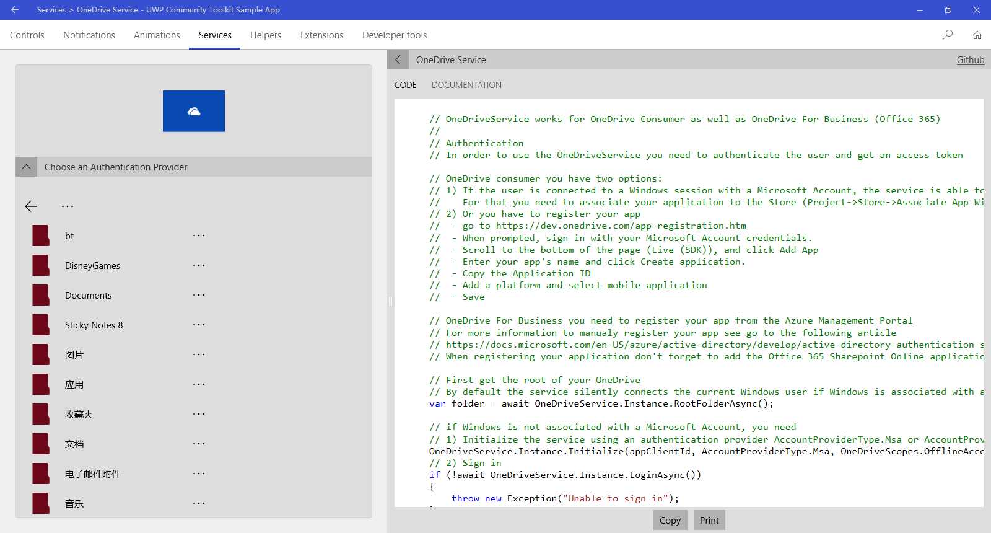Go to the home page icon

(977, 35)
